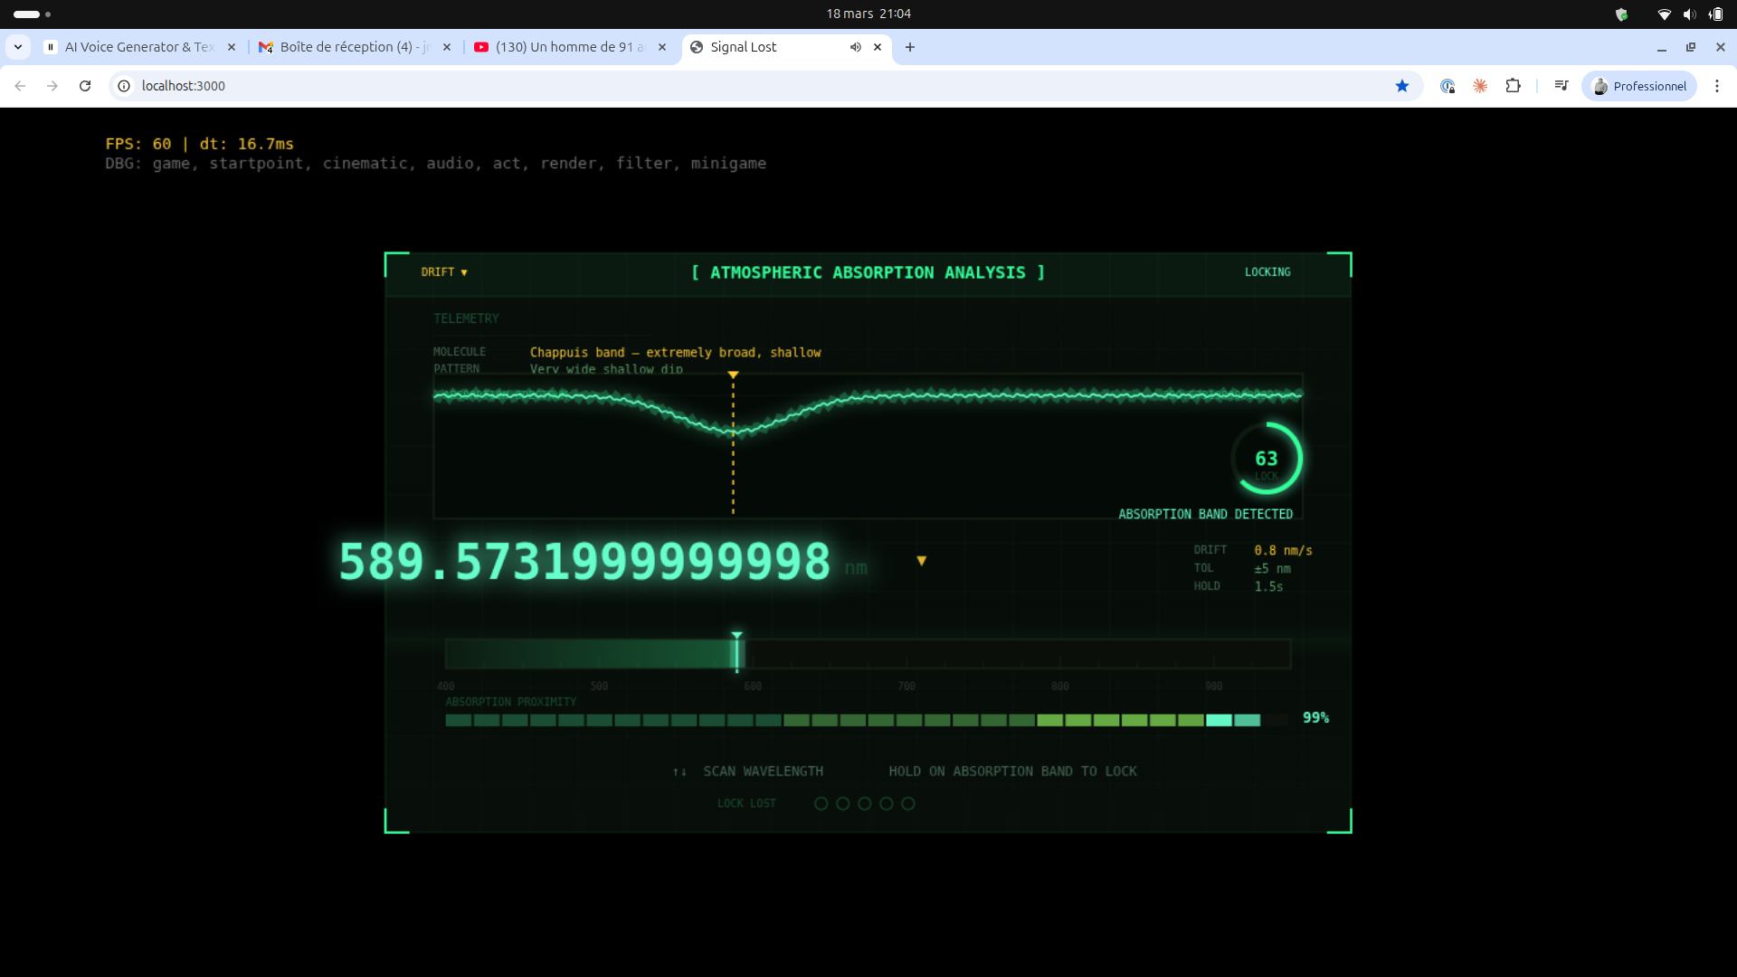The image size is (1737, 977).
Task: Open the Professionnel profile button
Action: [1638, 86]
